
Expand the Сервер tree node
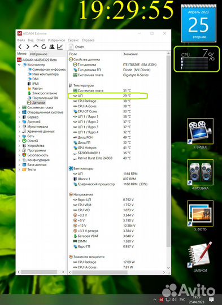click(x=19, y=117)
